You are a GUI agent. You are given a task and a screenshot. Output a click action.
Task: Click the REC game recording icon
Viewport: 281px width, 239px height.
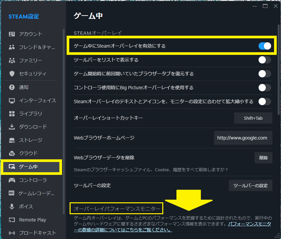tap(12, 193)
